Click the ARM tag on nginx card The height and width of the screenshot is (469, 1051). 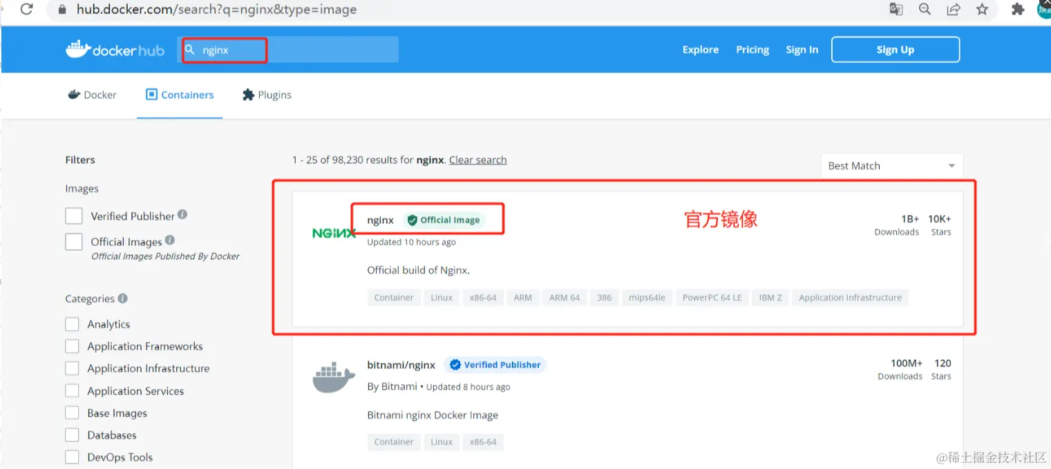[x=522, y=298]
